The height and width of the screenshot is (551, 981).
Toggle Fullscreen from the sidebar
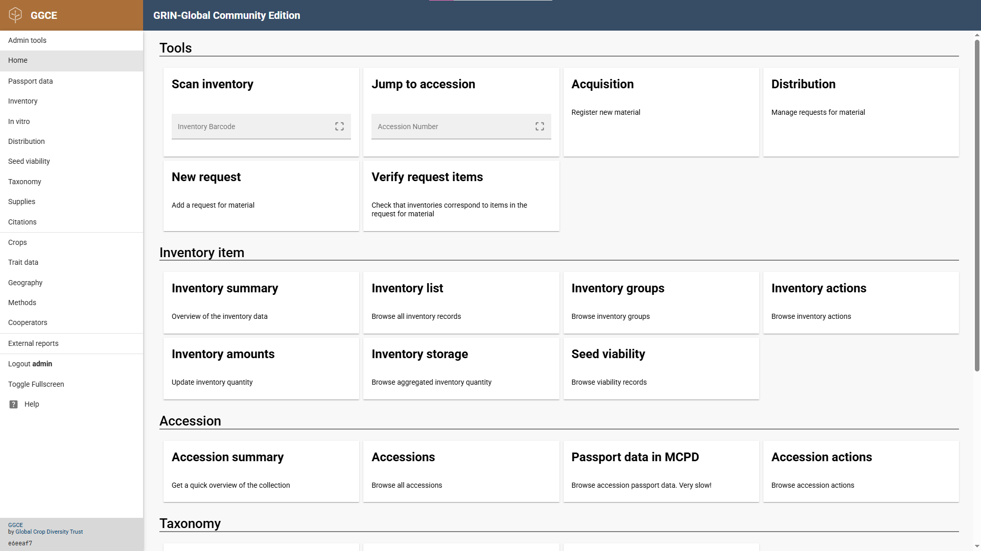[x=36, y=384]
